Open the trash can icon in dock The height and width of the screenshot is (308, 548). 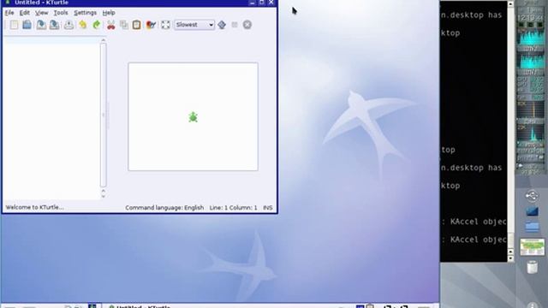tap(532, 268)
